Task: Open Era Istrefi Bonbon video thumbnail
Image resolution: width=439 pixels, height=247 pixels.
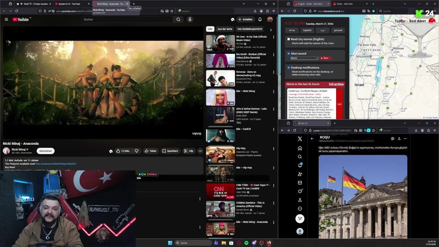Action: pyautogui.click(x=221, y=61)
